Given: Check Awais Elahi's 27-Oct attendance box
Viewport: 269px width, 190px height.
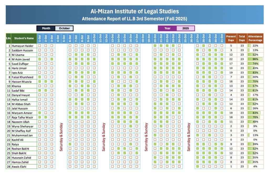Looking at the screenshot, I should point(198,166).
